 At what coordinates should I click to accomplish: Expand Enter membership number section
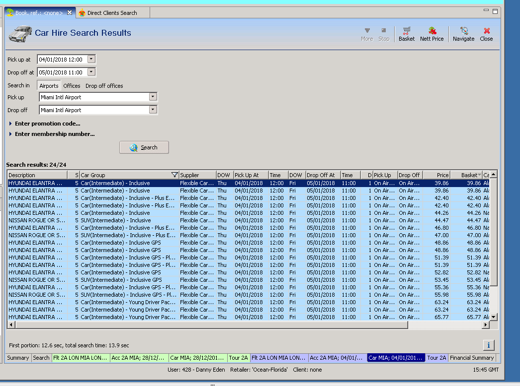[54, 134]
